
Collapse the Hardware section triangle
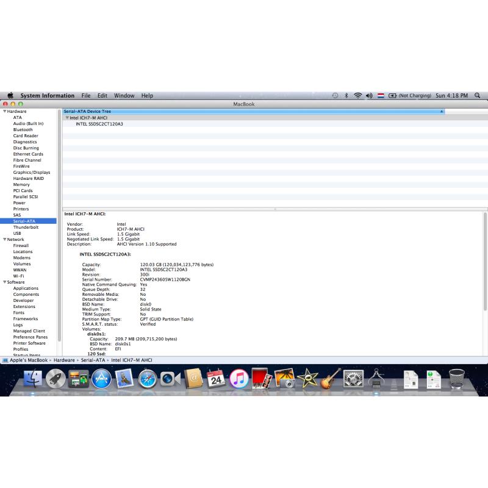coord(5,111)
